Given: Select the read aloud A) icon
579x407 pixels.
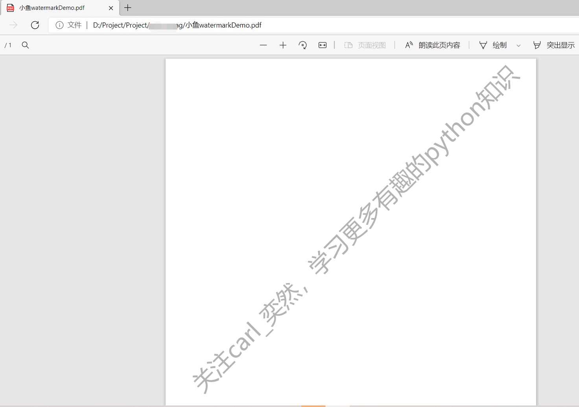Looking at the screenshot, I should (x=409, y=45).
